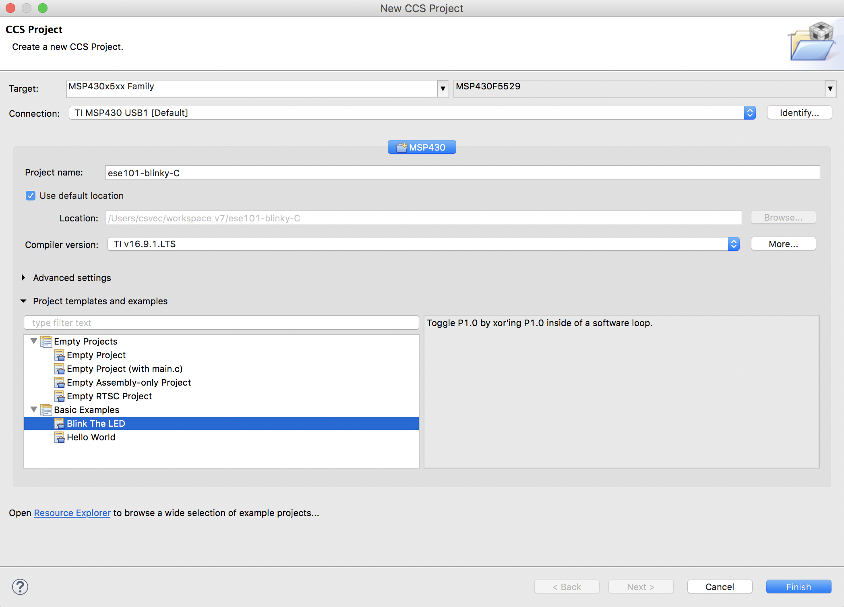Collapse the Basic Examples tree node
The height and width of the screenshot is (607, 844).
point(34,410)
